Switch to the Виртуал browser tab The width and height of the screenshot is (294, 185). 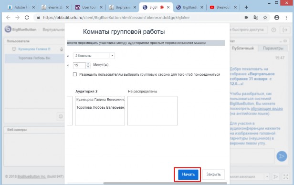[x=123, y=7]
